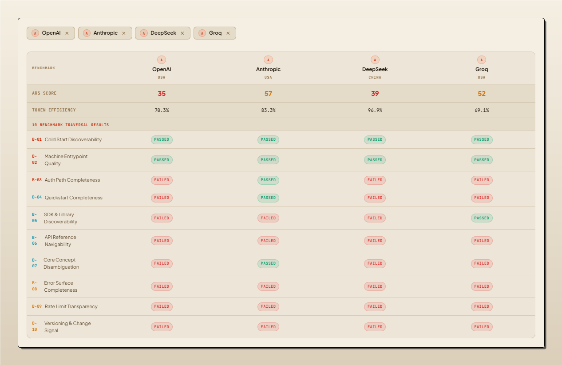Click Anthropic's FAILED badge for SDK & Library Discoverability

pyautogui.click(x=268, y=218)
